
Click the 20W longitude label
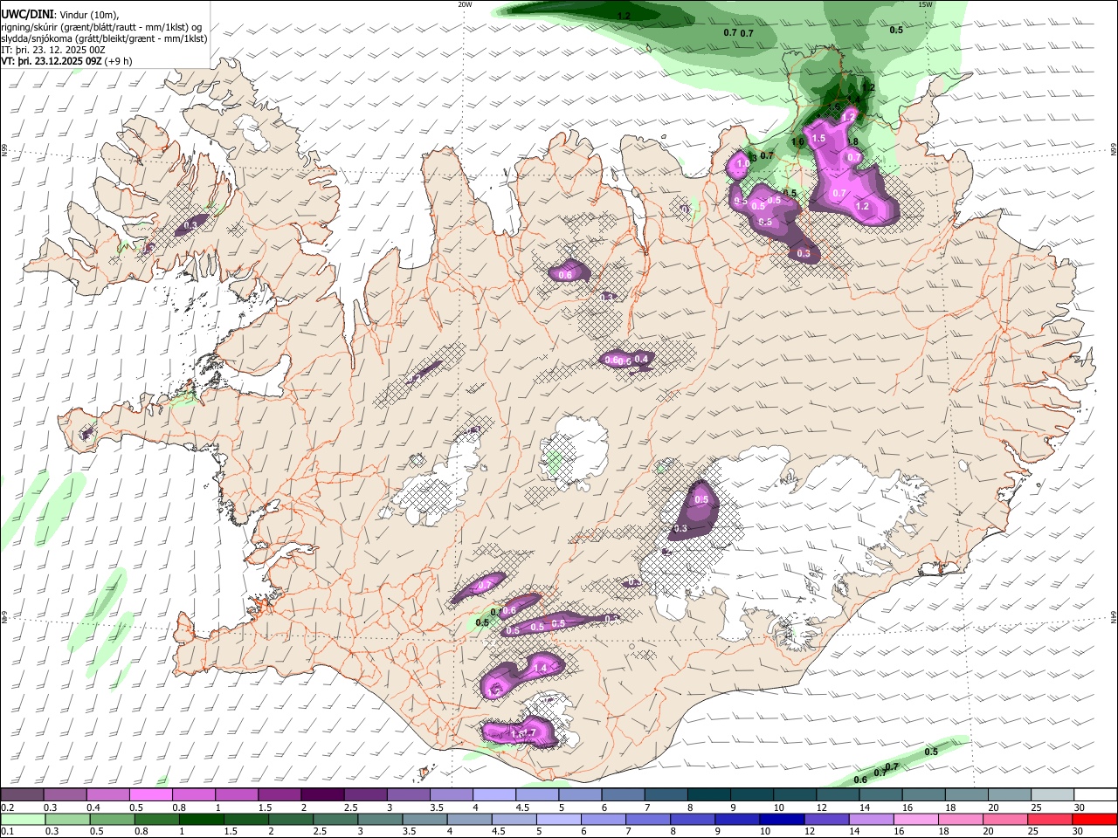[465, 4]
